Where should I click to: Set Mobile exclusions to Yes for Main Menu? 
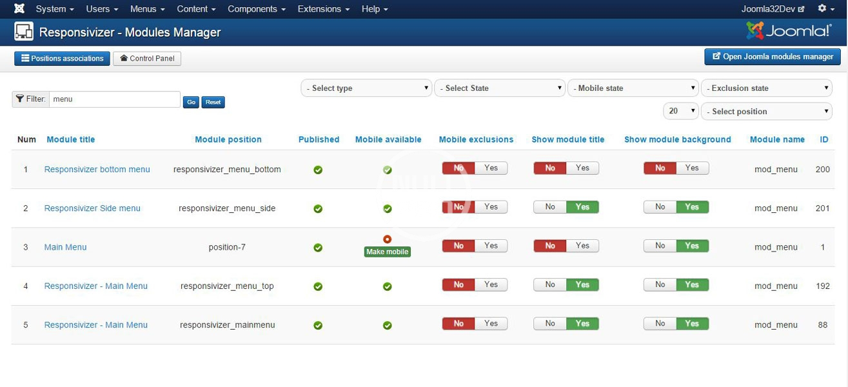click(x=491, y=246)
